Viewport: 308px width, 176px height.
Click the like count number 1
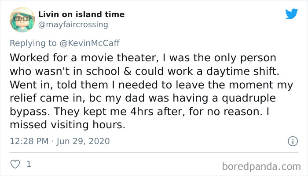(29, 164)
